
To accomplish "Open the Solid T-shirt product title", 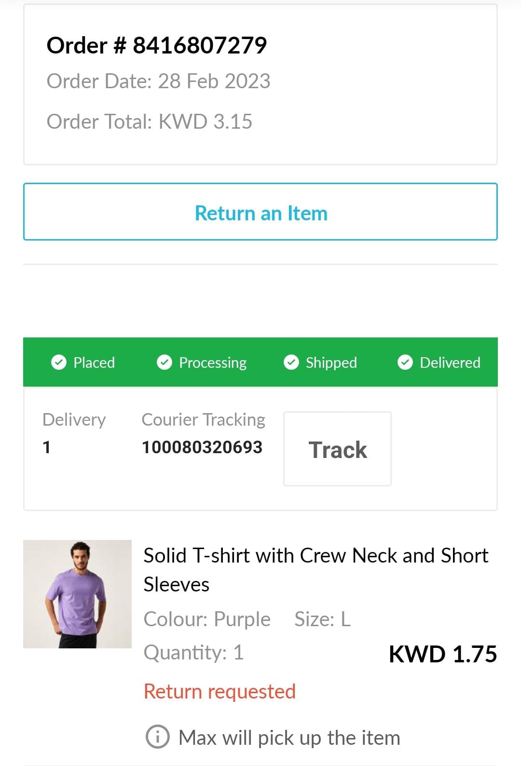I will click(x=315, y=569).
